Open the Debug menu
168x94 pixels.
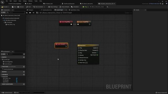(x=25, y=1)
